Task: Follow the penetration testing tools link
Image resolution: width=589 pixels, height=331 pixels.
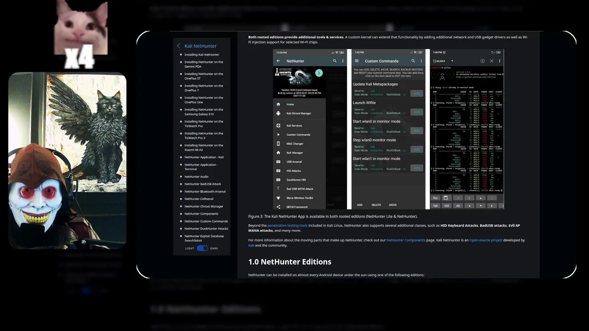Action: [287, 226]
